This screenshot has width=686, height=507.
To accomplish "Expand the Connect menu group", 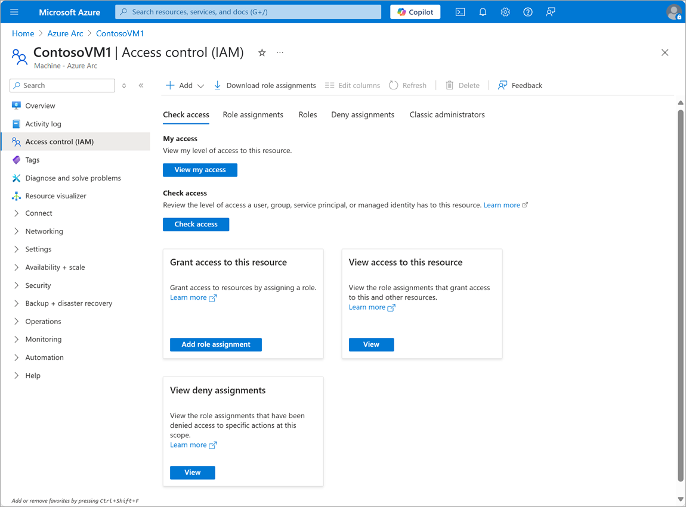I will tap(16, 213).
